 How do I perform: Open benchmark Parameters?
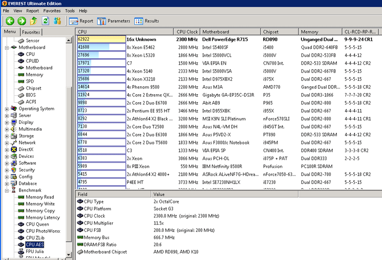point(114,21)
